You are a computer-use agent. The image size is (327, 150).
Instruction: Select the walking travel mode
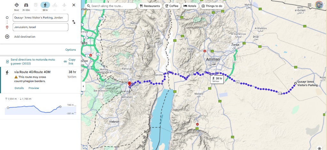(x=45, y=5)
